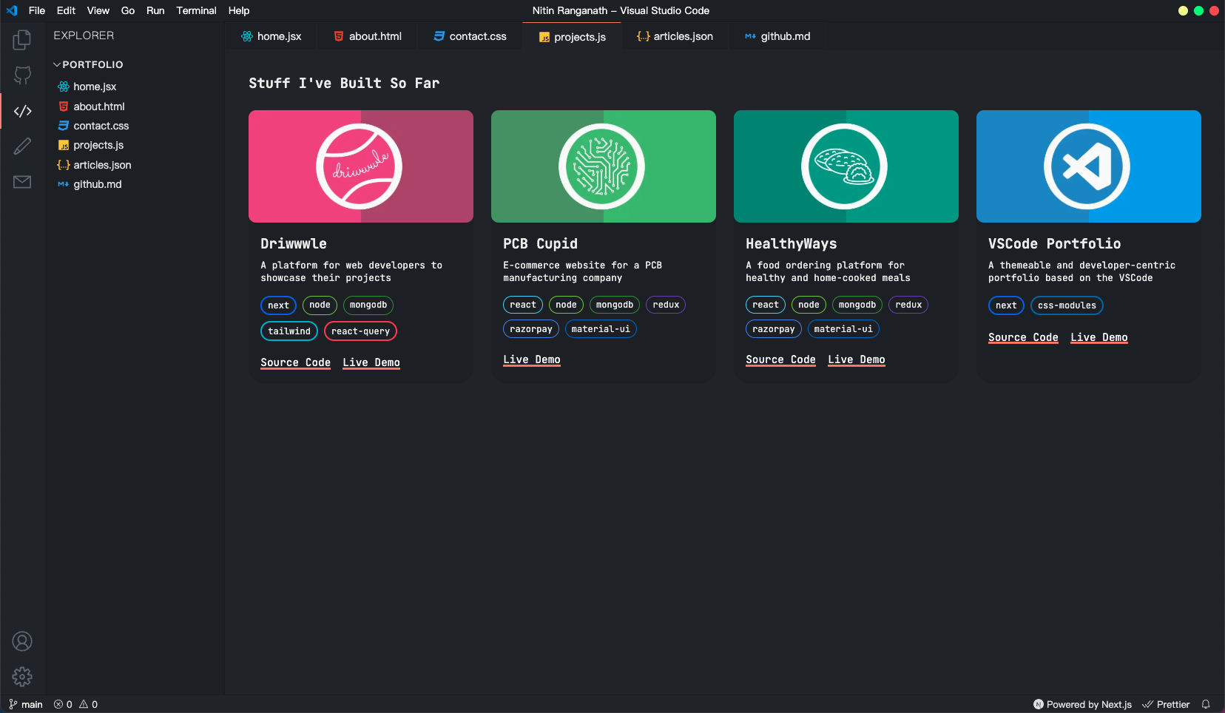Open Driwwwle Source Code link
The image size is (1225, 713).
[295, 362]
